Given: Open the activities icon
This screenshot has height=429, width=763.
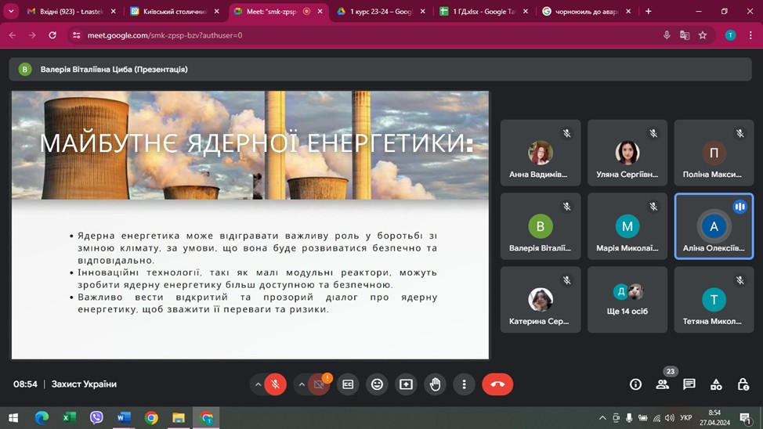Looking at the screenshot, I should pyautogui.click(x=716, y=384).
